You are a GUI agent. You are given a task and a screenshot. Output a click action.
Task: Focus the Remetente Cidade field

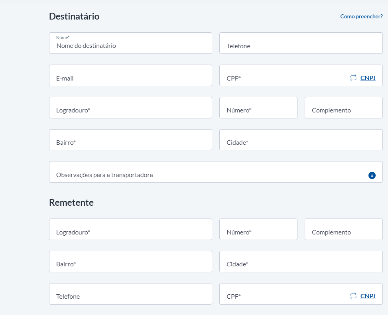301,262
